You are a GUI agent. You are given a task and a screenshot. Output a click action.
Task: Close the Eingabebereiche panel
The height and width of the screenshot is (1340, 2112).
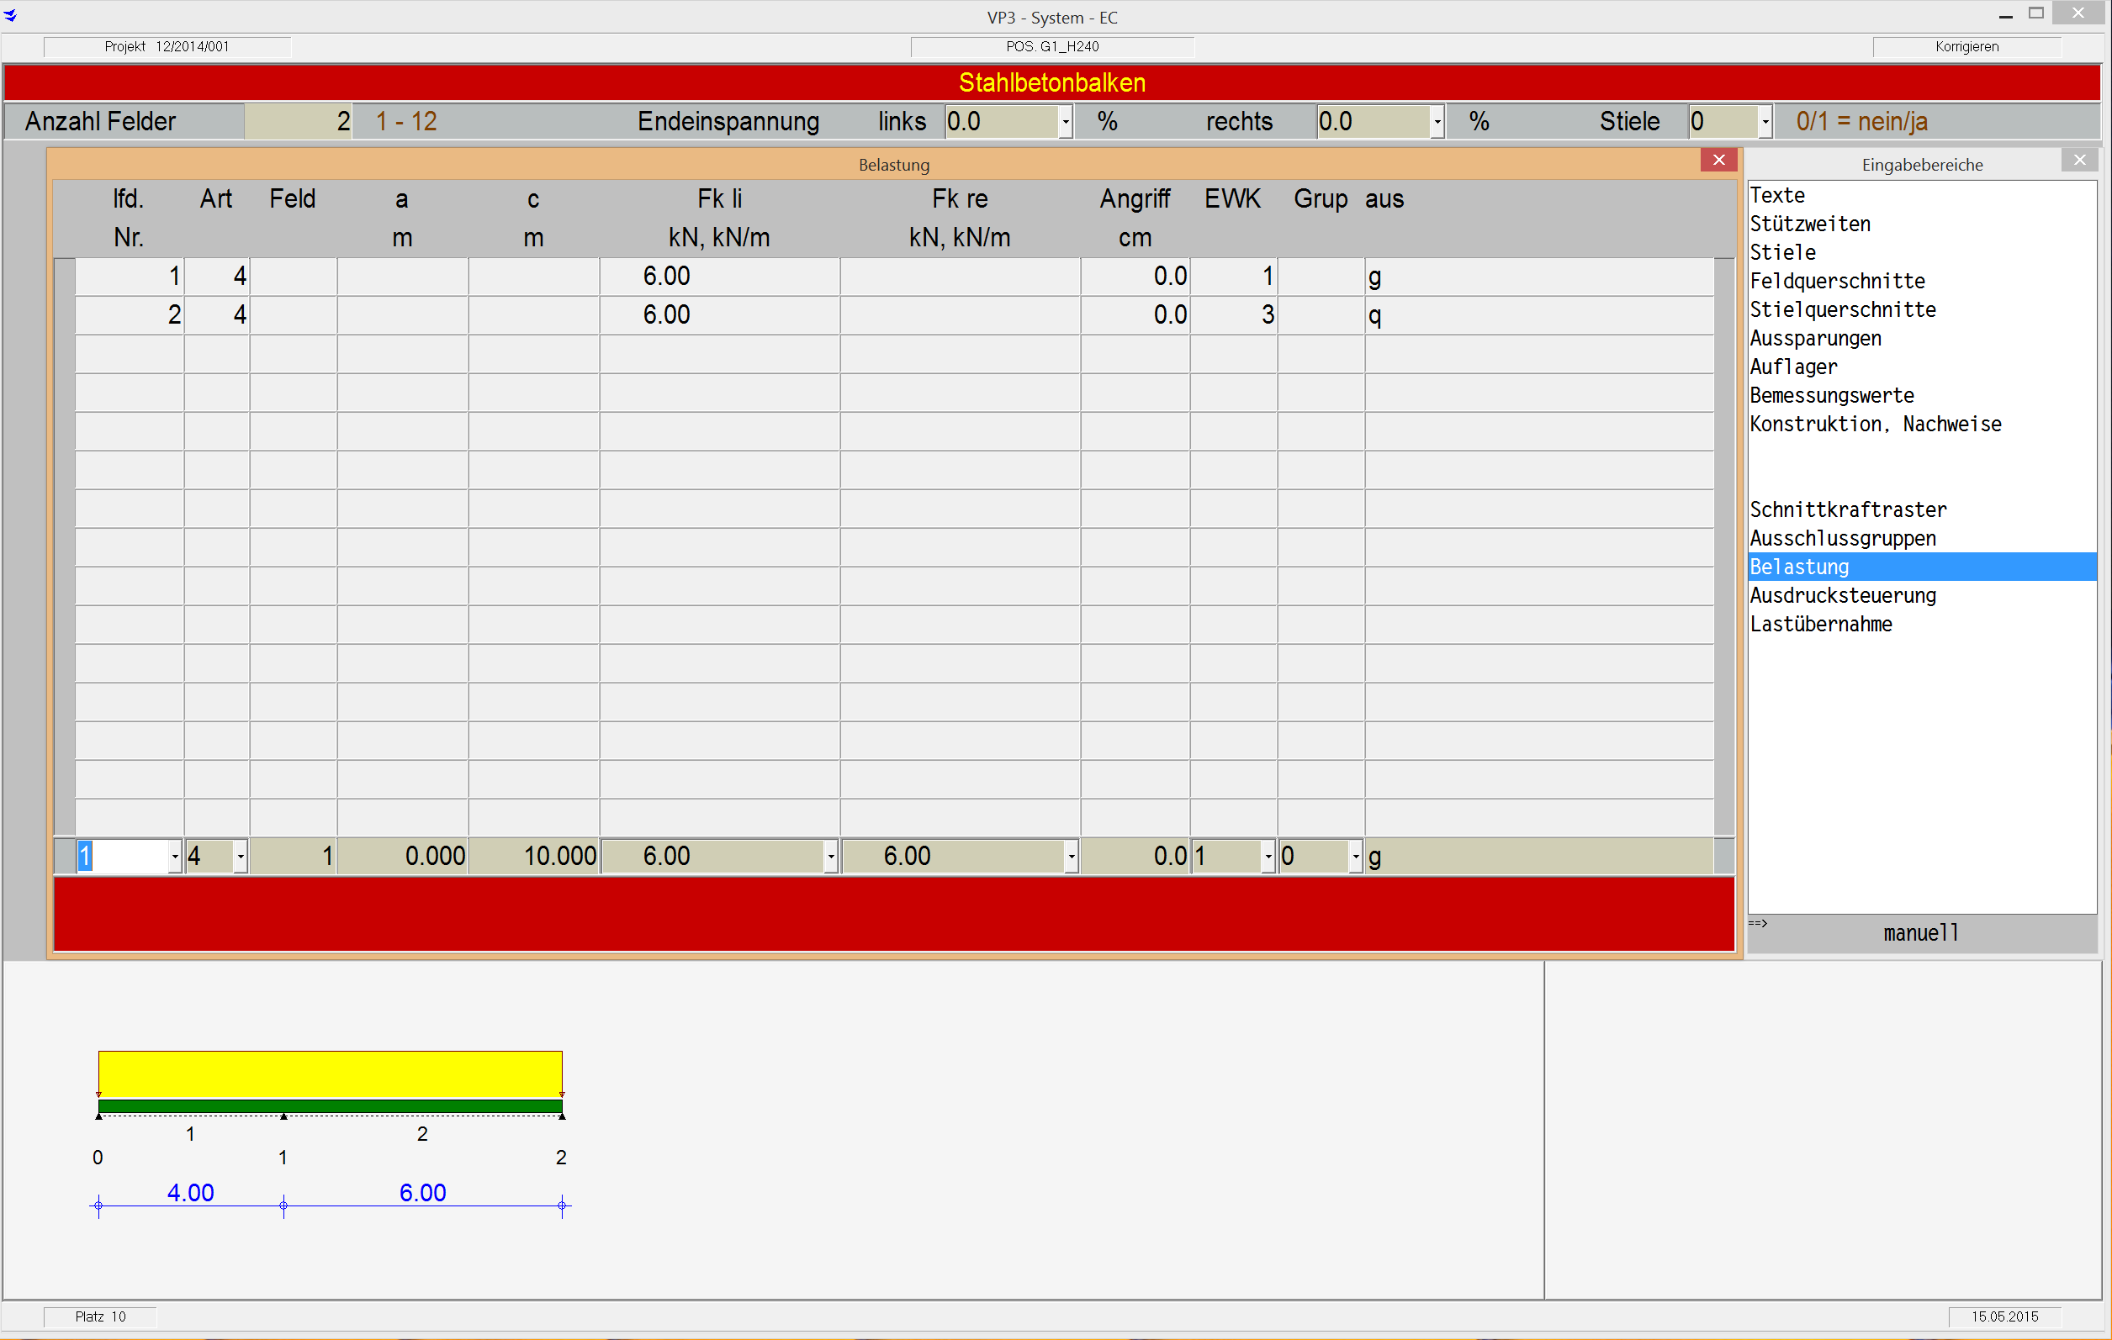[x=2078, y=160]
